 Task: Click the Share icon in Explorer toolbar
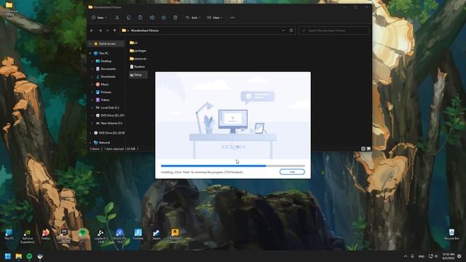(164, 17)
